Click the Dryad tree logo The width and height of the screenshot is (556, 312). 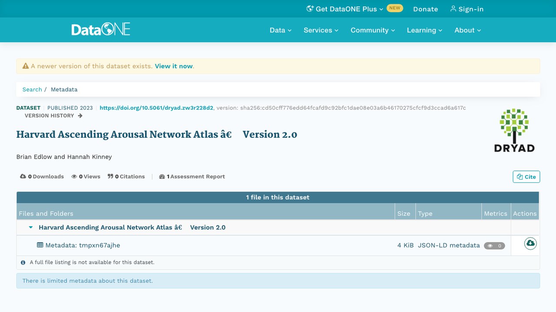click(514, 130)
